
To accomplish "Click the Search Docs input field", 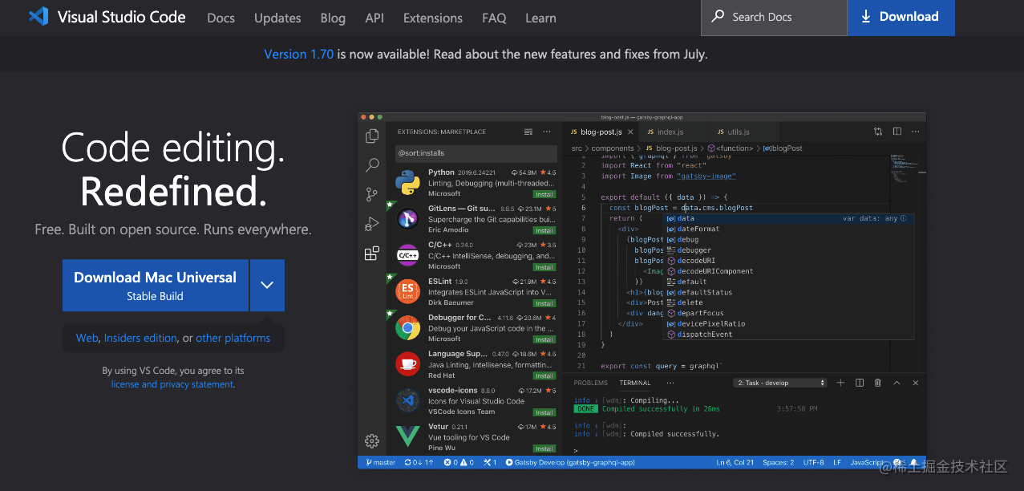I will 774,17.
